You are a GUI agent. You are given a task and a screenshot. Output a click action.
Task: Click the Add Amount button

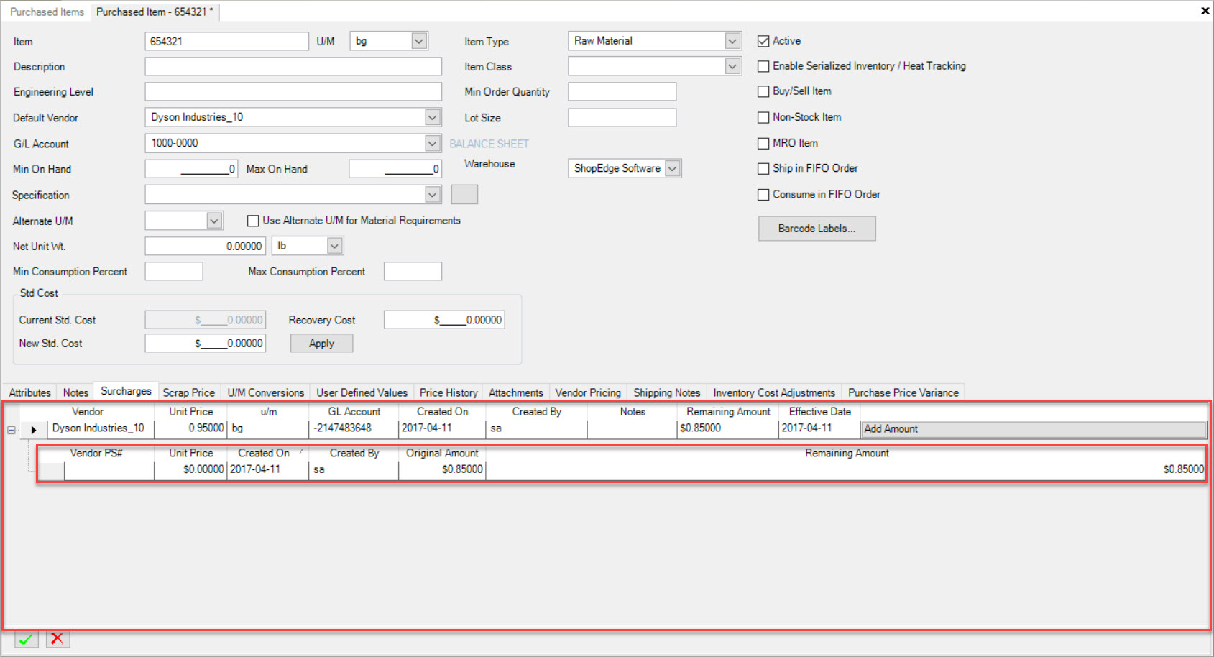pyautogui.click(x=1034, y=429)
